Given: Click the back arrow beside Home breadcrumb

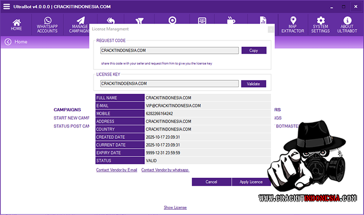Looking at the screenshot, I should click(8, 42).
